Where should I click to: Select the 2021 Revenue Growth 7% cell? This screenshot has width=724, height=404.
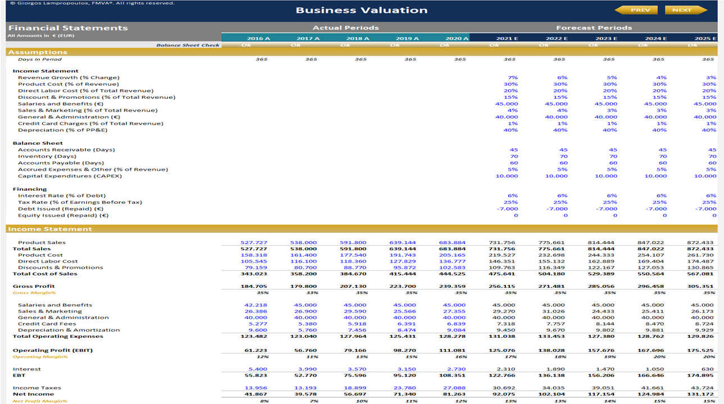coord(512,77)
